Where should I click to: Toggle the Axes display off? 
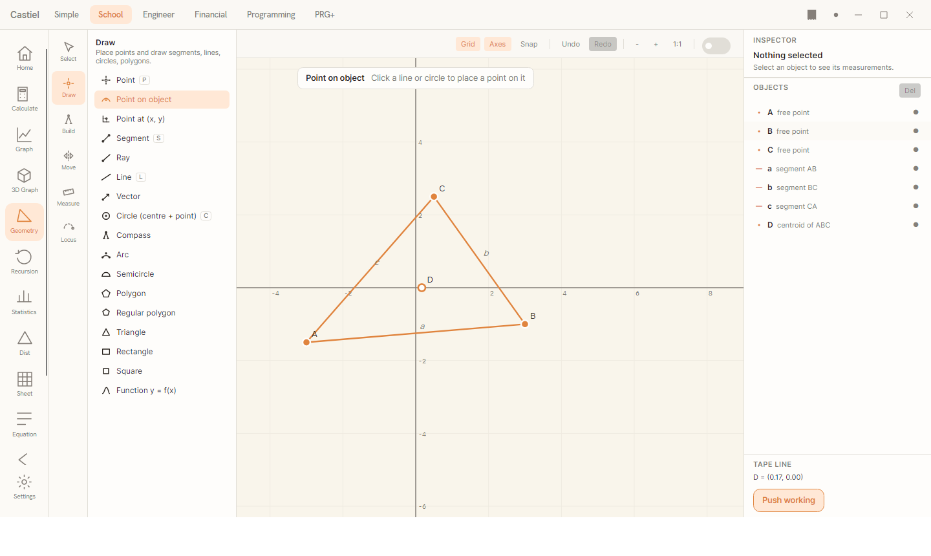click(x=497, y=44)
